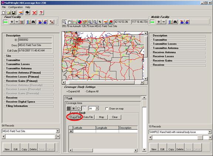Image resolution: width=213 pixels, height=156 pixels.
Task: Click the Fixed Facility record slider right arrow
Action: 58,136
